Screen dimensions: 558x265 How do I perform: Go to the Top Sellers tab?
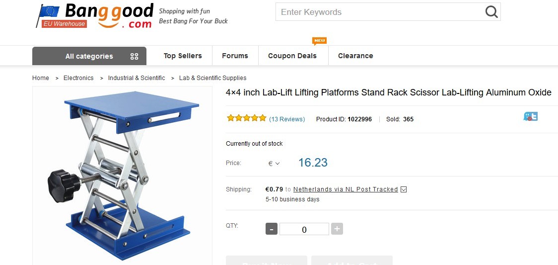click(183, 56)
